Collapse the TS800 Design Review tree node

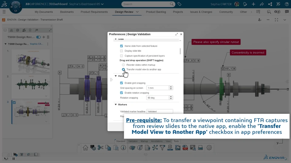(x=5, y=44)
